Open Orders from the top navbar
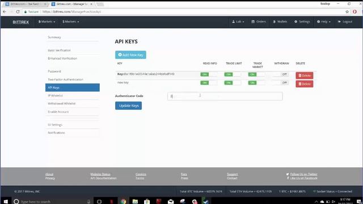363x204 pixels. [x=259, y=22]
